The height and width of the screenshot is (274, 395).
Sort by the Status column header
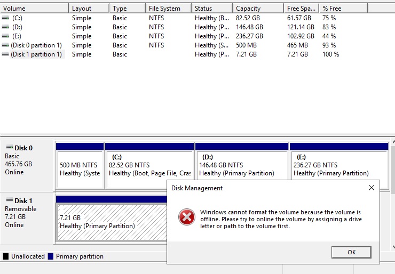212,9
